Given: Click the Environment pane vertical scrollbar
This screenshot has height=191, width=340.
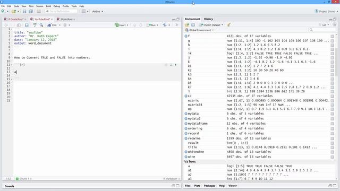Looking at the screenshot, I should coord(336,62).
